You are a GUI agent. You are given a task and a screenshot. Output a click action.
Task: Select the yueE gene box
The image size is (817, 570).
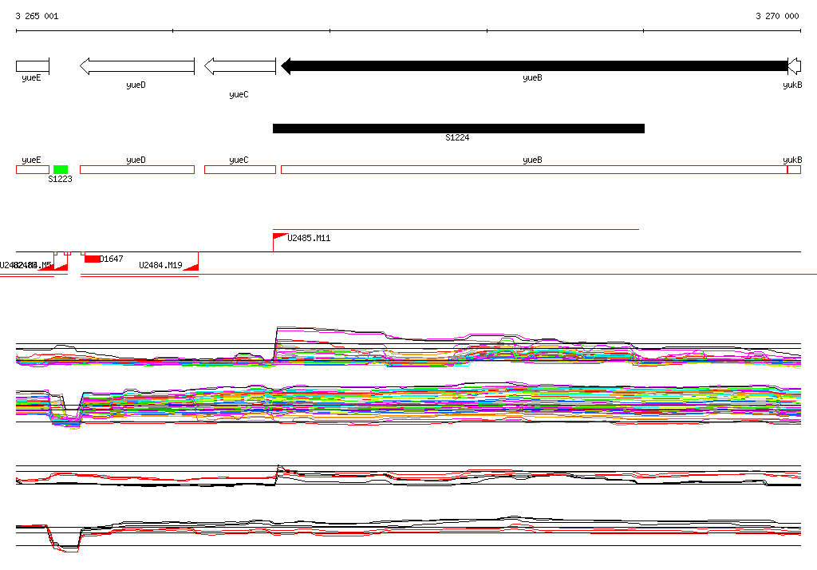[x=32, y=66]
